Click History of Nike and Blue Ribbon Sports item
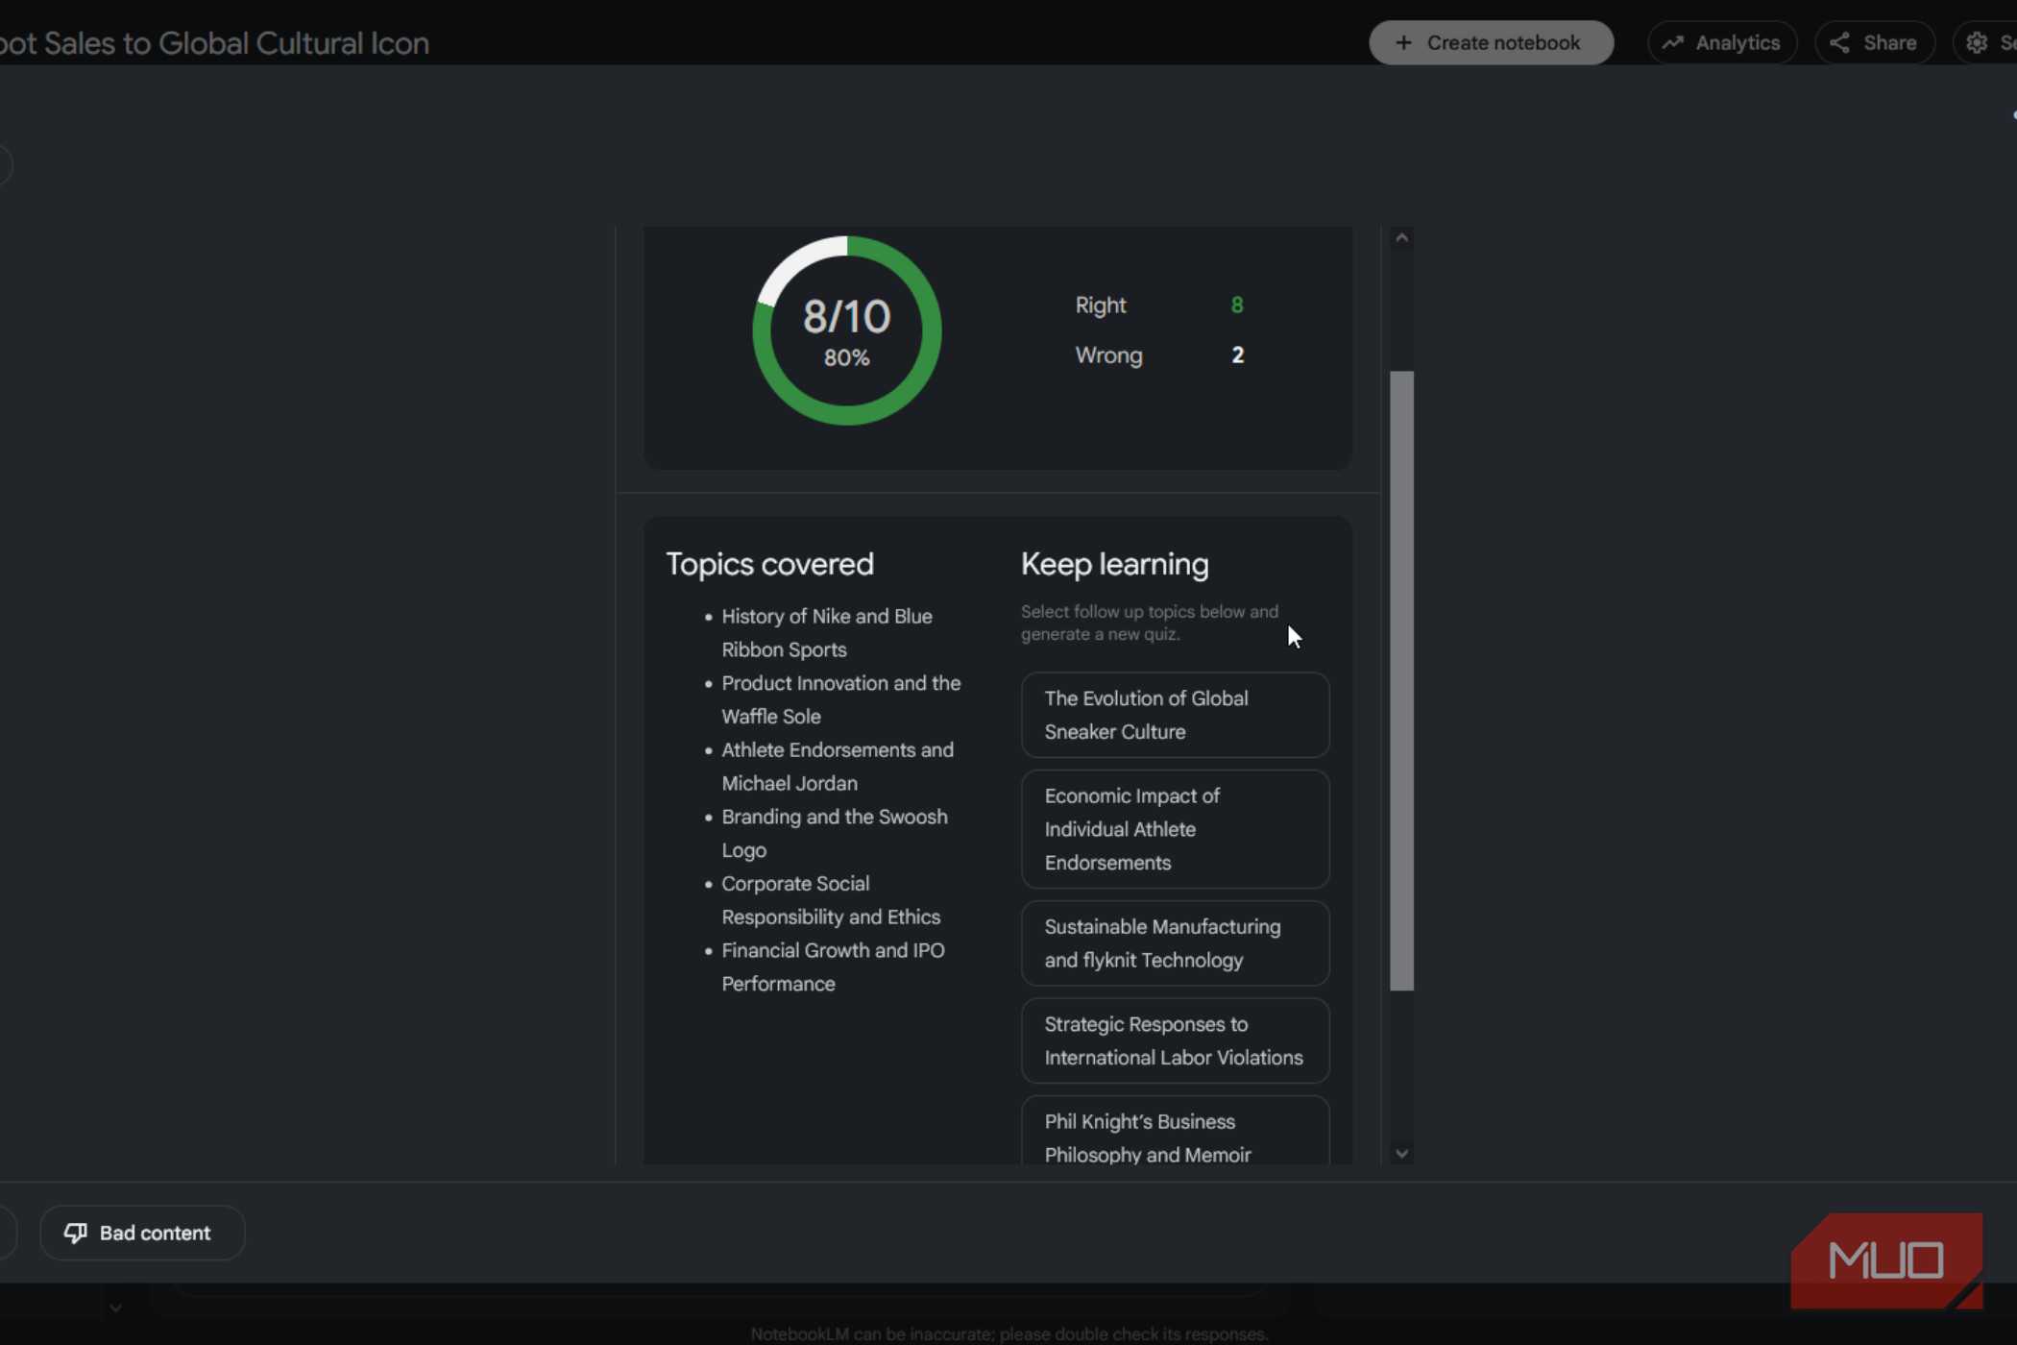 tap(826, 633)
